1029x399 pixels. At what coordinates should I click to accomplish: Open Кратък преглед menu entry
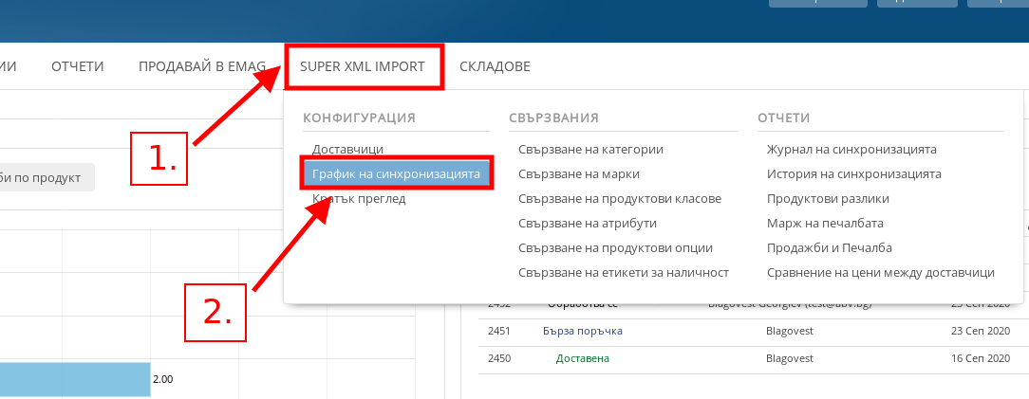point(359,199)
